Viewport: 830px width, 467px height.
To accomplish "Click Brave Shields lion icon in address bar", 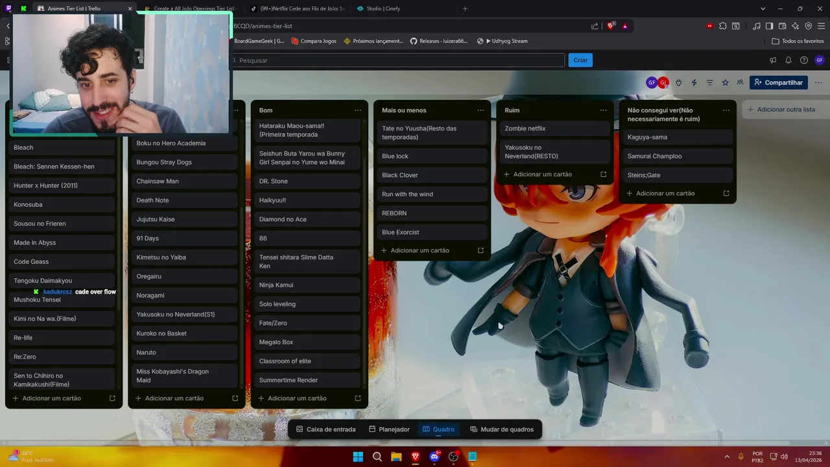I will 611,26.
